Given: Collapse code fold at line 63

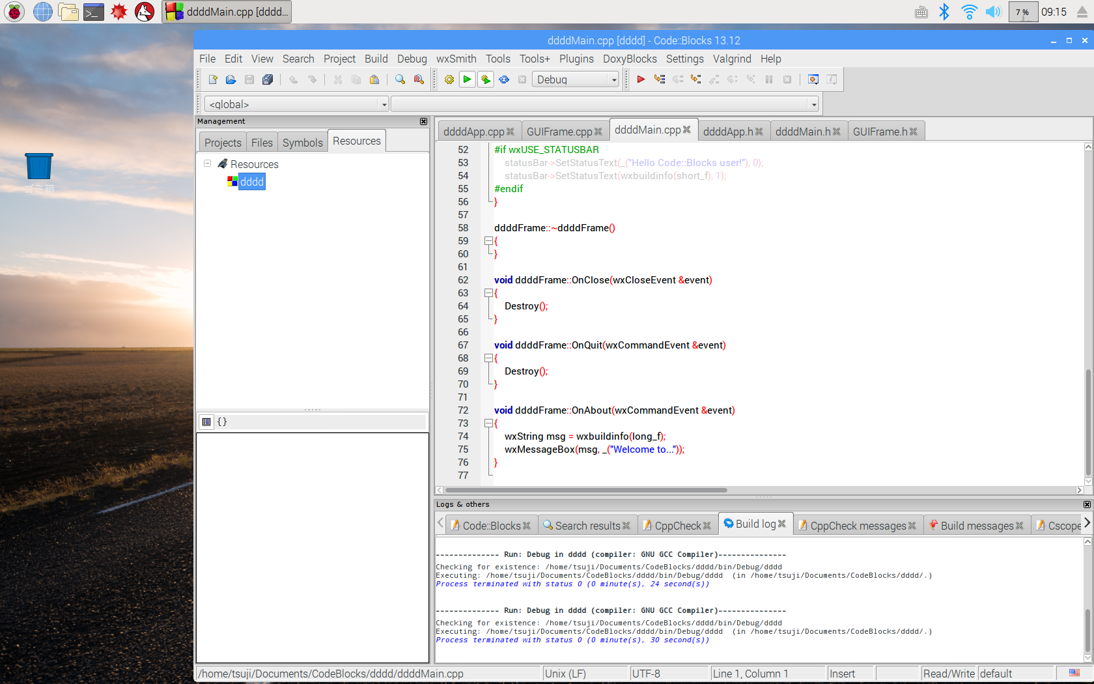Looking at the screenshot, I should pos(488,293).
